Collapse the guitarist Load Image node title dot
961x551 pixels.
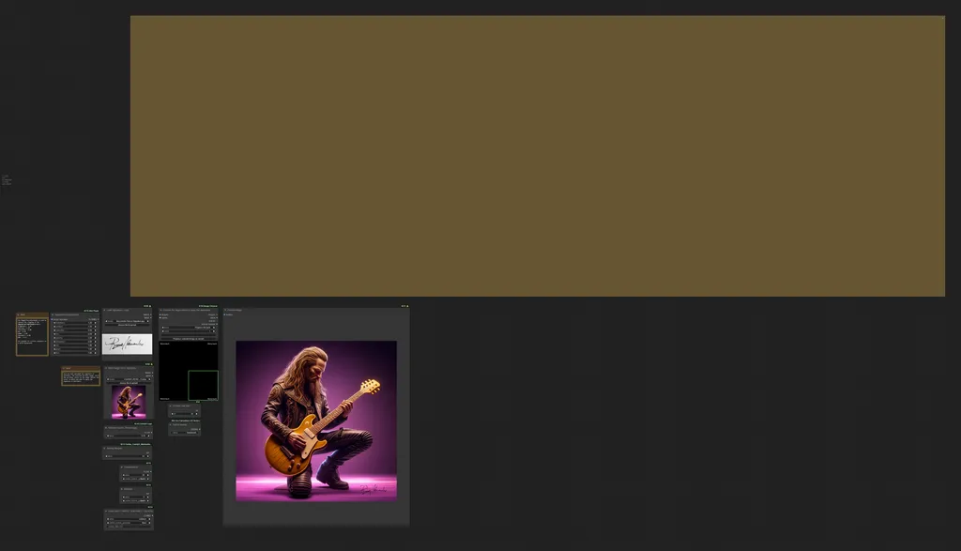[x=106, y=368]
